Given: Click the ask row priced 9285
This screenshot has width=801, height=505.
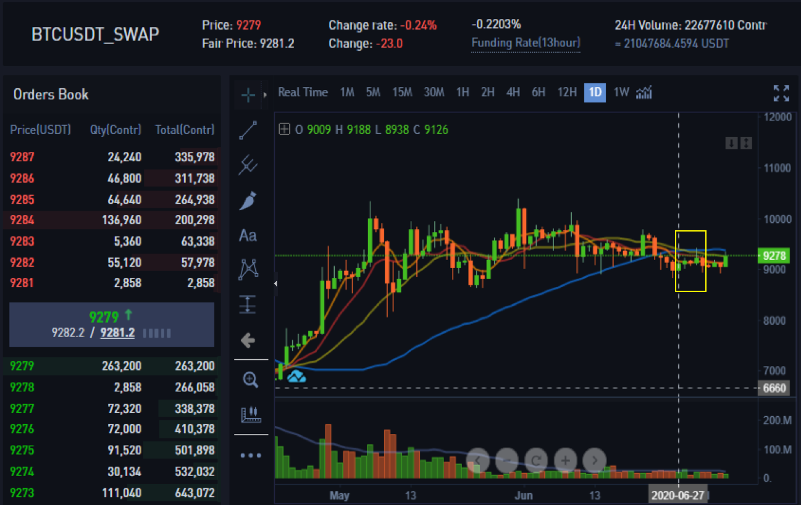Looking at the screenshot, I should point(112,199).
